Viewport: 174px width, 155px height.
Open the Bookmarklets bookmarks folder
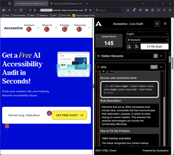(18, 15)
